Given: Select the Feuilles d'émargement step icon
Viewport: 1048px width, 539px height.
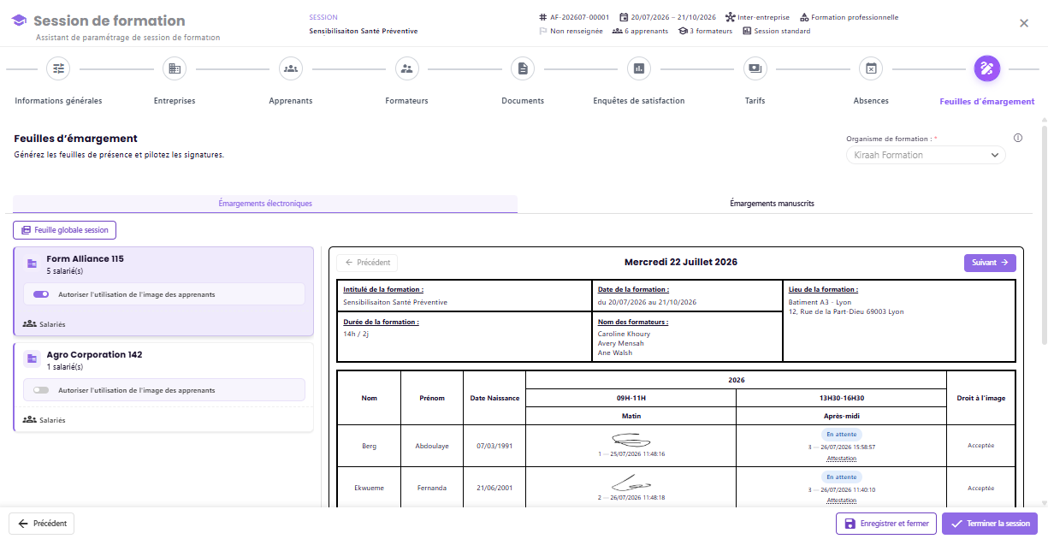Looking at the screenshot, I should 987,68.
